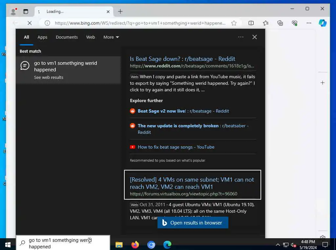Viewport: 336px width, 250px height.
Task: Show hidden system tray icons
Action: coord(278,245)
